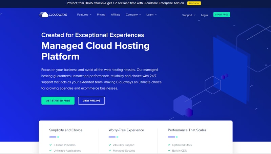Open the Support dropdown menu

(189, 15)
